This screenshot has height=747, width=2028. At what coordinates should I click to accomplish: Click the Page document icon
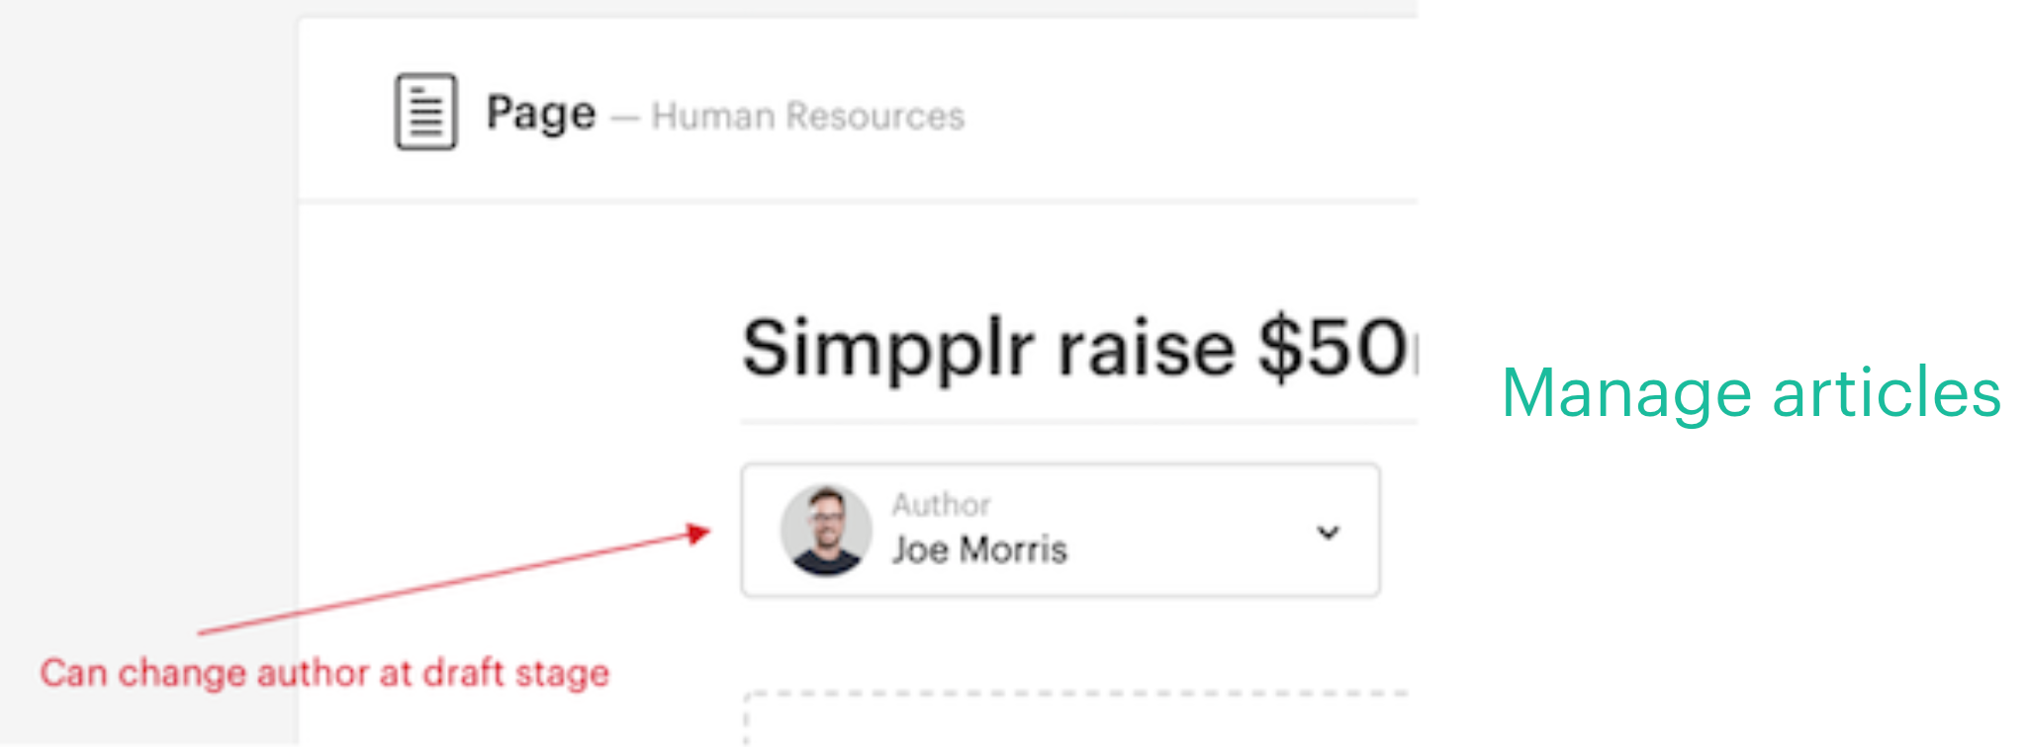pyautogui.click(x=425, y=112)
